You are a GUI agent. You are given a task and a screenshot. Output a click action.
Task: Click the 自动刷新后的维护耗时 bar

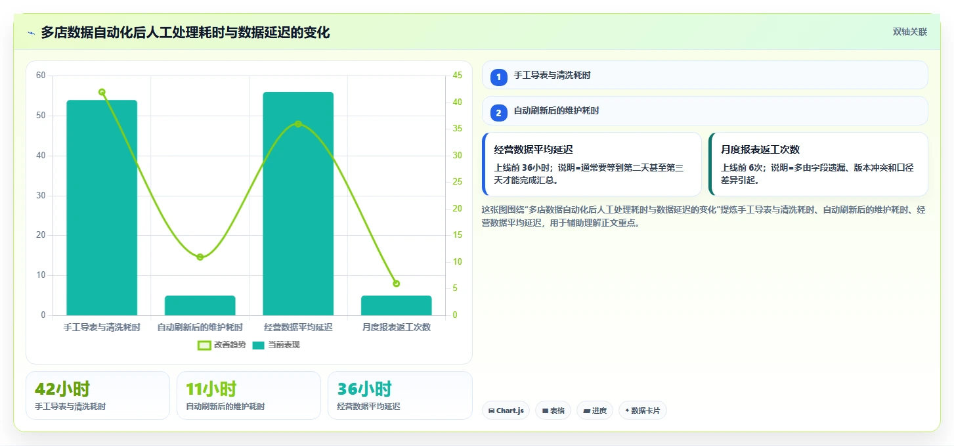(200, 305)
